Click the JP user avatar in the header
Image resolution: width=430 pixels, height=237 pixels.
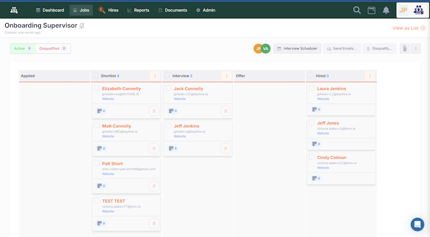(403, 10)
